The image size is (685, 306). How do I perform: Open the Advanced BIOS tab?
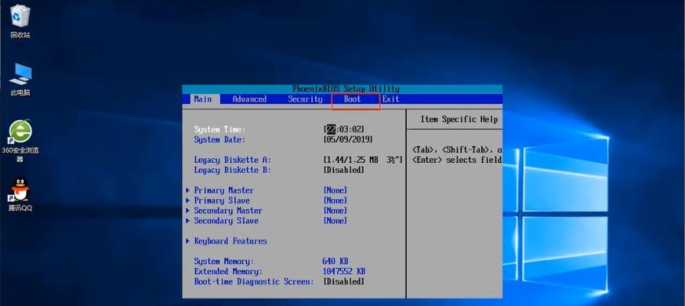250,99
